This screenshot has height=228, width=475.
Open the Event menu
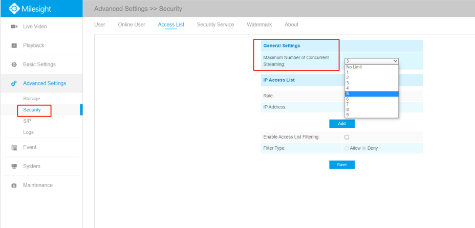click(x=30, y=147)
